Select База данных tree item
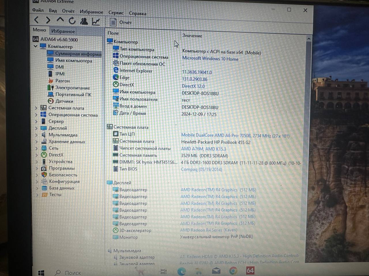Viewport: 369px width, 276px height. [x=58, y=188]
